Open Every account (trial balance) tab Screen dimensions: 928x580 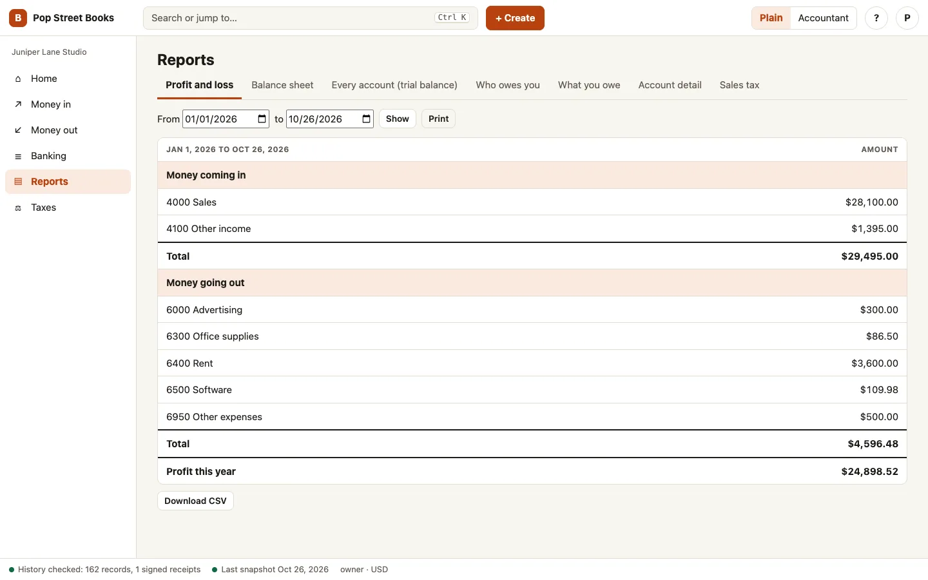click(x=394, y=85)
